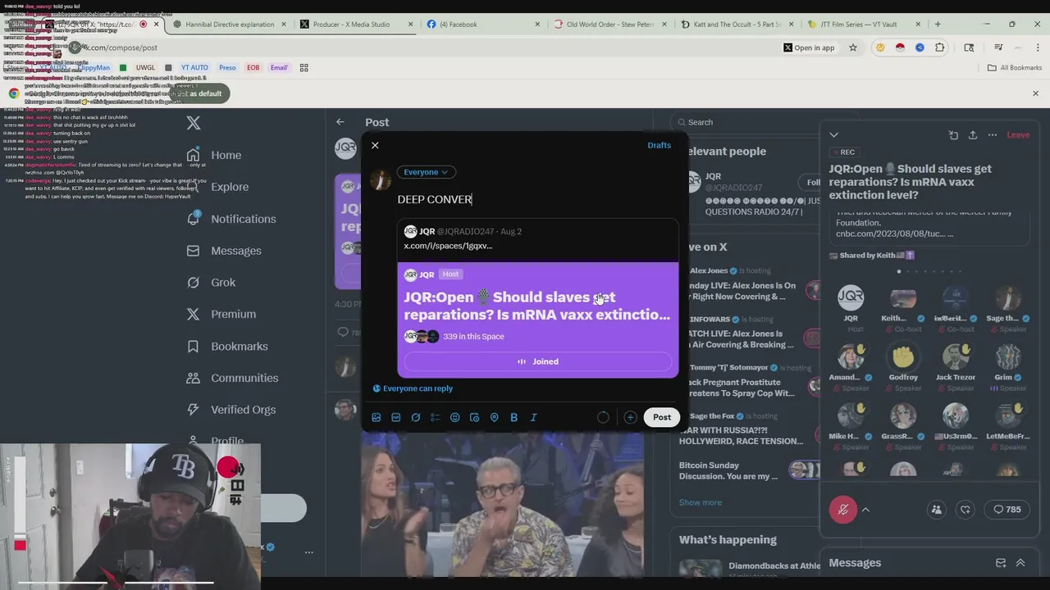The width and height of the screenshot is (1050, 590).
Task: Expand the Messages drawer
Action: (x=1020, y=563)
